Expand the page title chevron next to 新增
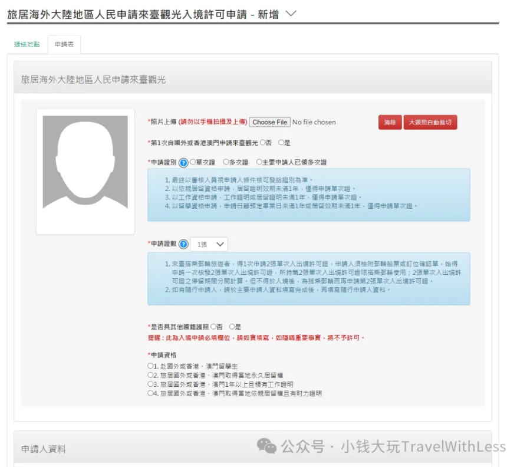This screenshot has height=467, width=507. click(x=290, y=14)
